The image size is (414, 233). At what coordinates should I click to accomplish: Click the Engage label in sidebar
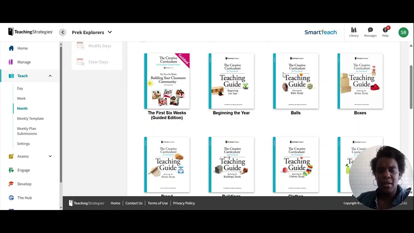(x=24, y=170)
